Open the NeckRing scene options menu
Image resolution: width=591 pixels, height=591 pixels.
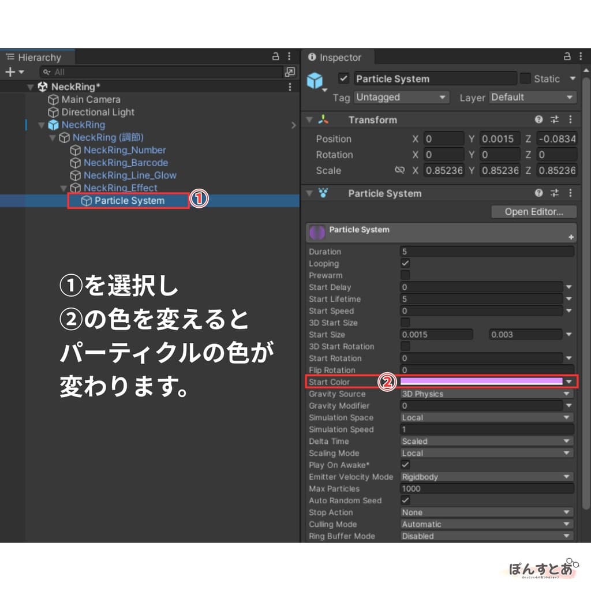coord(290,87)
